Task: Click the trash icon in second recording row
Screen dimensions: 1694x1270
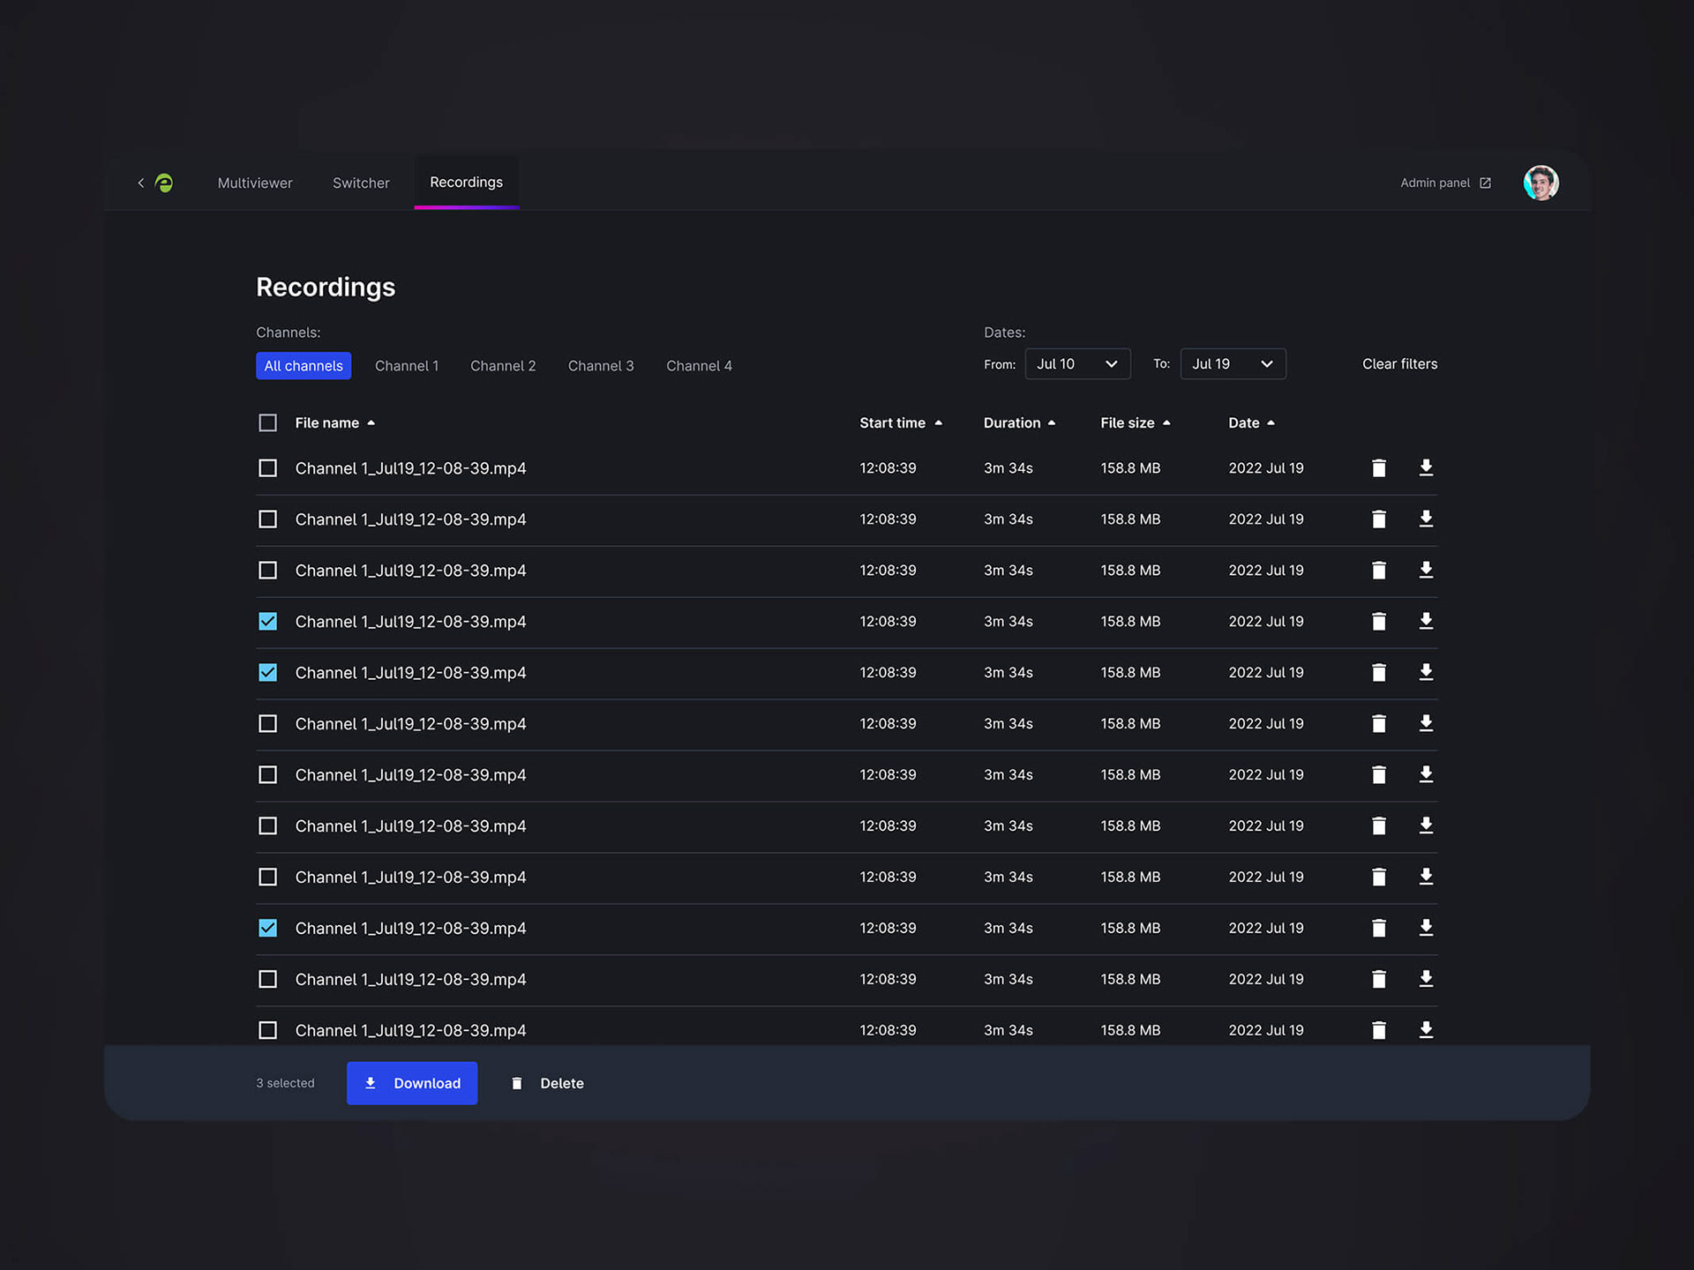Action: (1379, 519)
